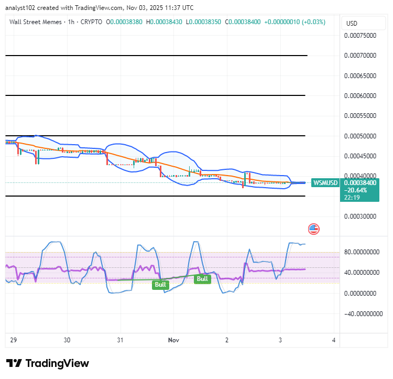Viewport: 393px width, 379px height.
Task: Click date label 3 on time axis
Action: pos(280,340)
